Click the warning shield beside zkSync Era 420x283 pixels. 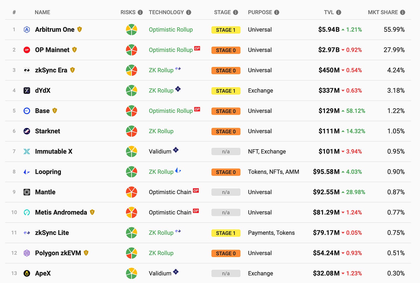72,70
